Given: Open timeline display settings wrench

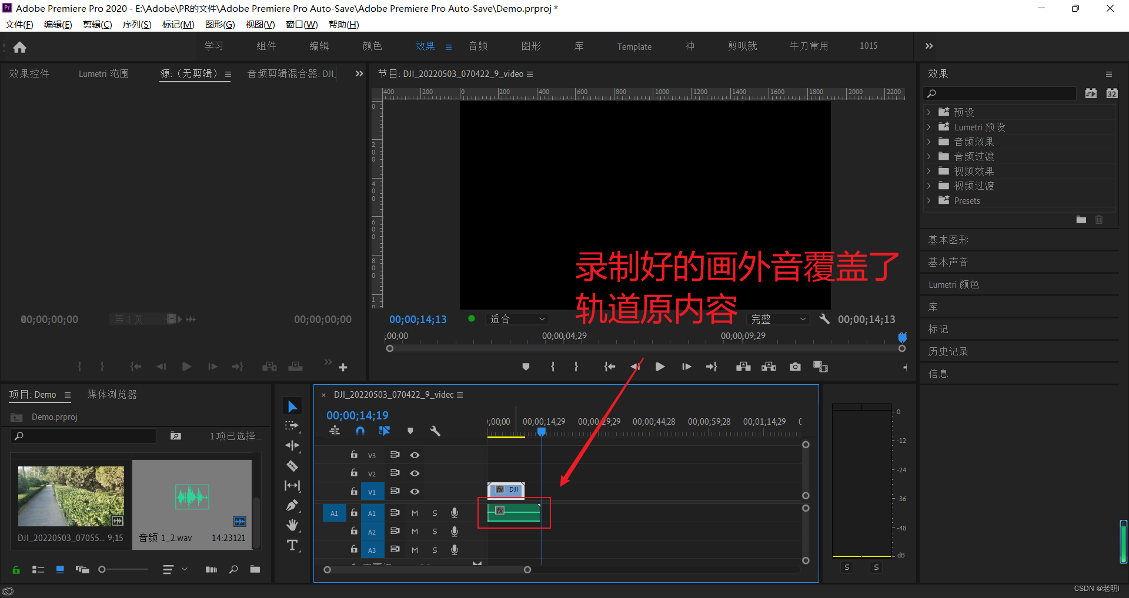Looking at the screenshot, I should pos(435,431).
